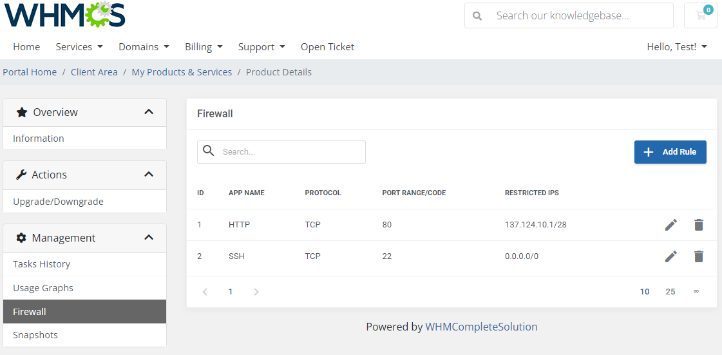The width and height of the screenshot is (722, 355).
Task: Show 25 entries per page
Action: pos(670,291)
